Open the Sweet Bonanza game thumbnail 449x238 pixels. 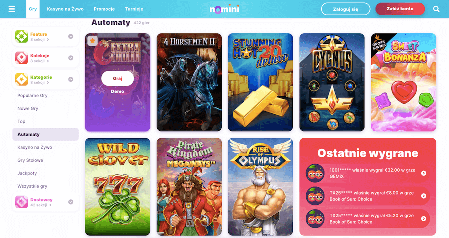pyautogui.click(x=403, y=82)
